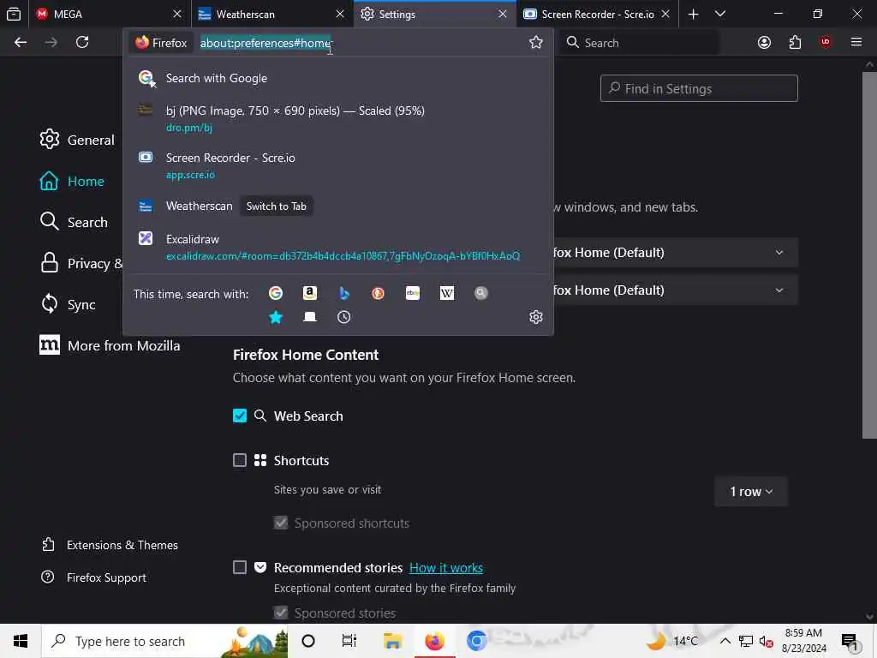This screenshot has width=877, height=658.
Task: Close the MEGA tab
Action: click(x=177, y=14)
